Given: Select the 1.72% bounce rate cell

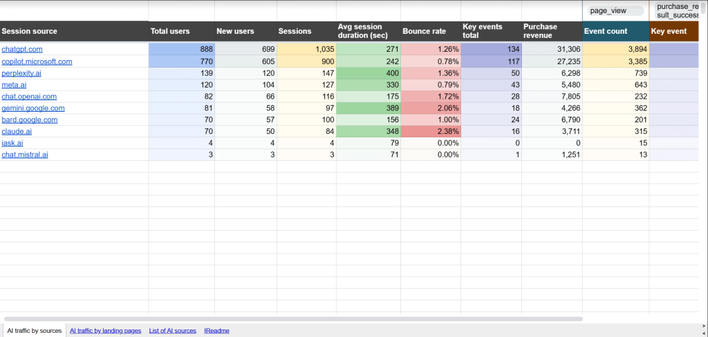Looking at the screenshot, I should [x=431, y=97].
